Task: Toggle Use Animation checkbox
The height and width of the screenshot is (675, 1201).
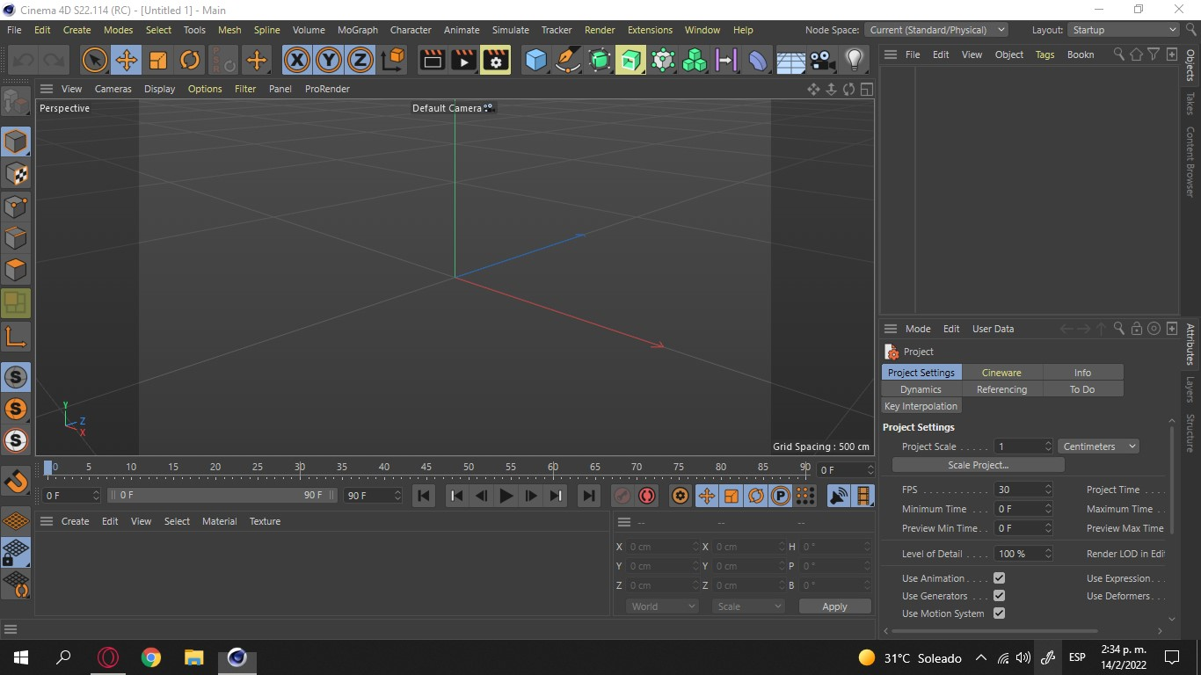Action: click(999, 578)
